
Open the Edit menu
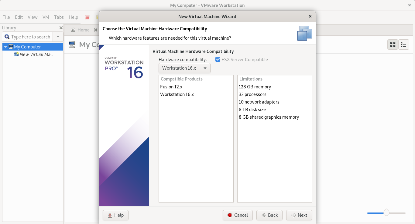[x=19, y=17]
